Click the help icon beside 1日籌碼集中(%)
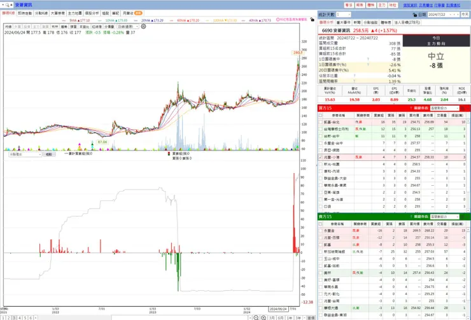The height and width of the screenshot is (320, 471). tap(368, 64)
